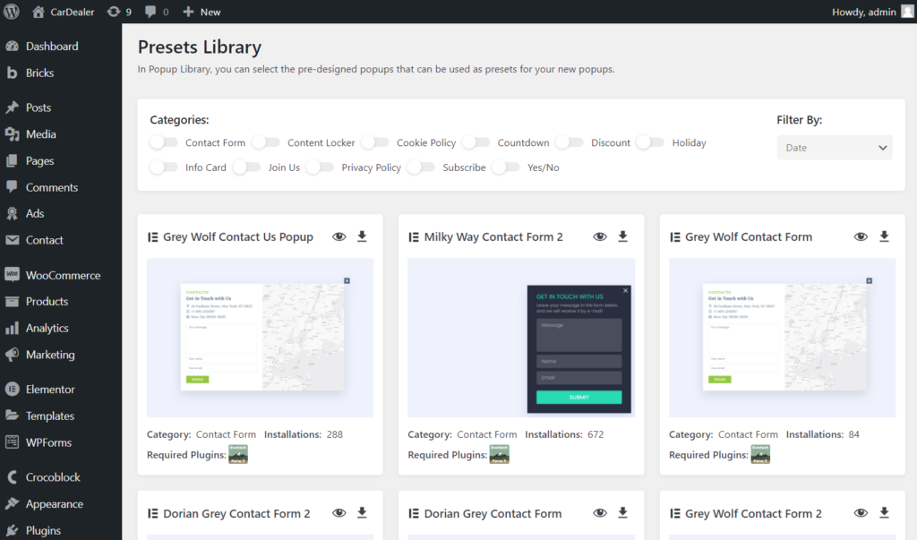The height and width of the screenshot is (540, 917).
Task: Preview Milky Way Contact Form 2
Action: (x=600, y=237)
